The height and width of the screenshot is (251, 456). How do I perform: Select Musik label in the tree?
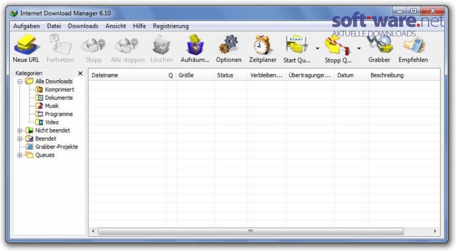click(52, 106)
